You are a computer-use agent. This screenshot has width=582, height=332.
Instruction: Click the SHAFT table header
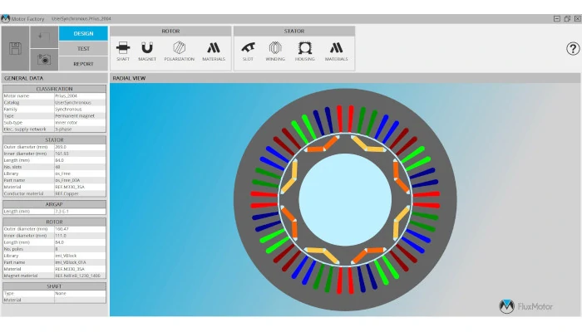[x=54, y=286]
